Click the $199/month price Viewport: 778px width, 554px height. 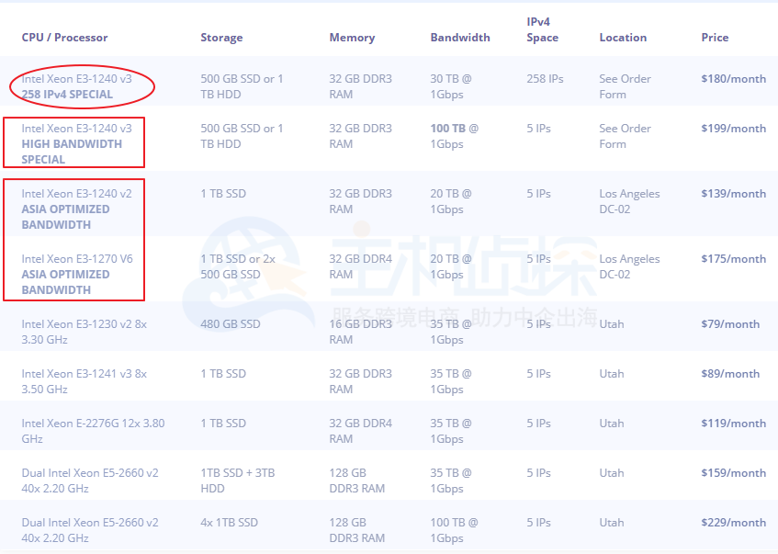(733, 129)
